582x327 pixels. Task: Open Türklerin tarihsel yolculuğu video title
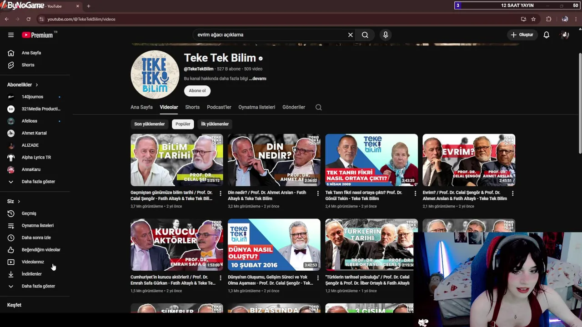pyautogui.click(x=367, y=280)
